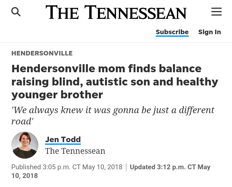This screenshot has width=232, height=187.
Task: Click the bold Updated 3:12 p.m. timestamp
Action: (170, 167)
